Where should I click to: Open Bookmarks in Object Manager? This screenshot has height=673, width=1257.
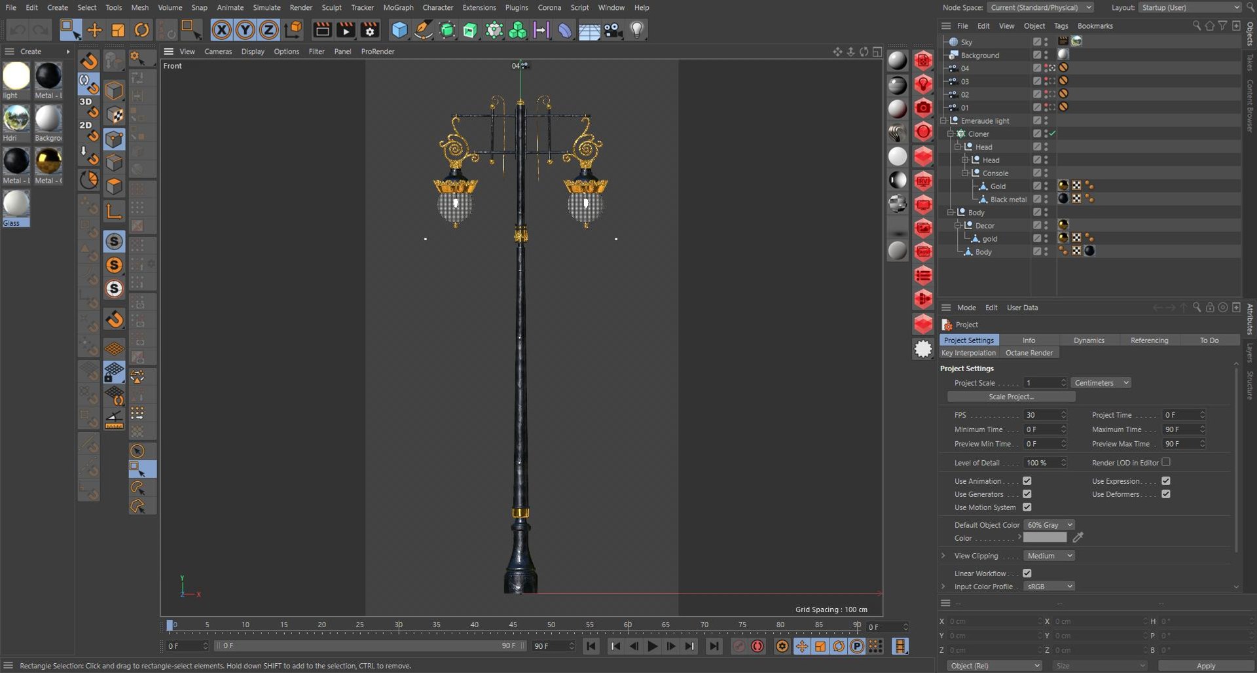click(1095, 26)
